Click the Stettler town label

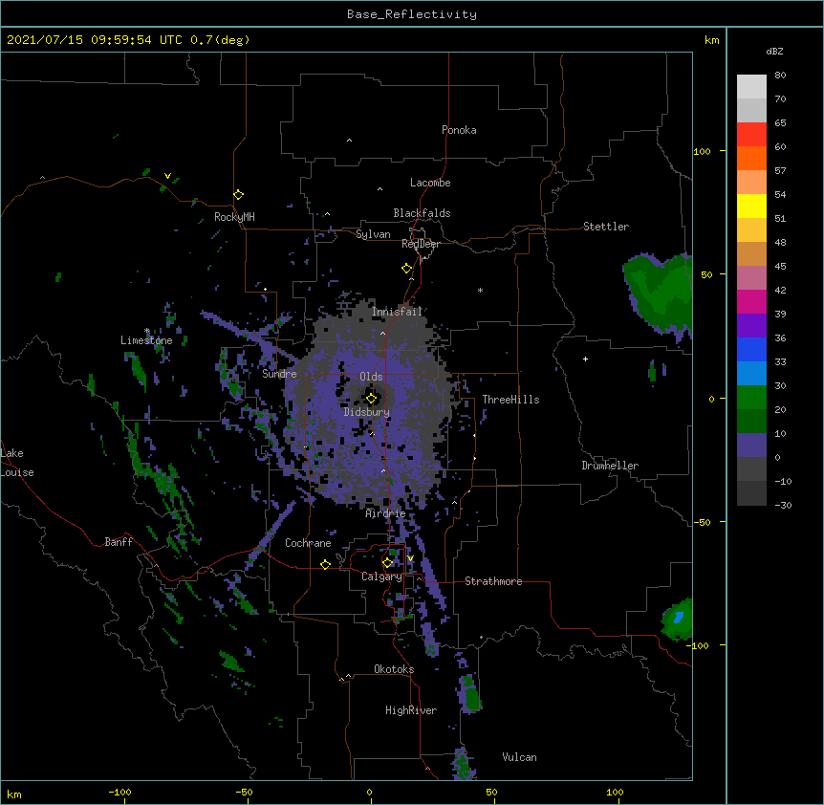tap(606, 227)
